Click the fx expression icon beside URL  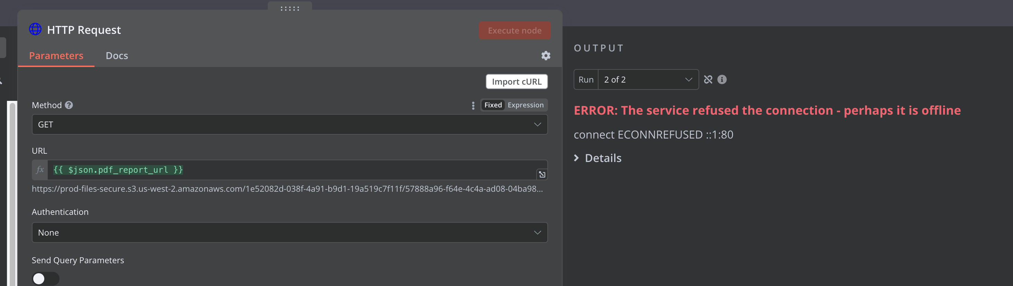coord(40,170)
